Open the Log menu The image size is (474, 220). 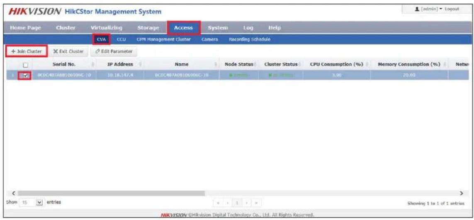(x=248, y=28)
